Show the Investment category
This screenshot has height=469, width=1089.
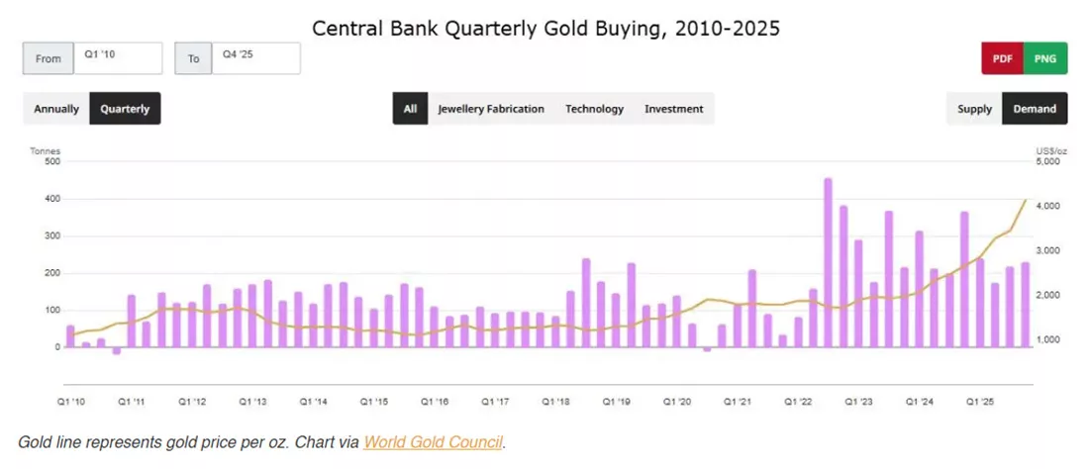coord(673,109)
